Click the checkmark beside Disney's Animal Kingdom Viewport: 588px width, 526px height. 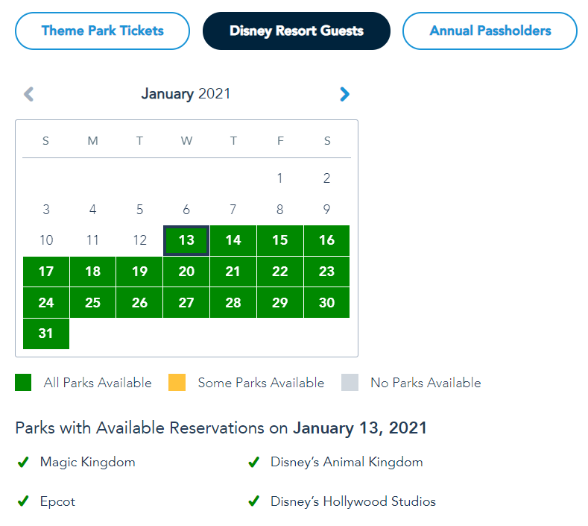(253, 463)
